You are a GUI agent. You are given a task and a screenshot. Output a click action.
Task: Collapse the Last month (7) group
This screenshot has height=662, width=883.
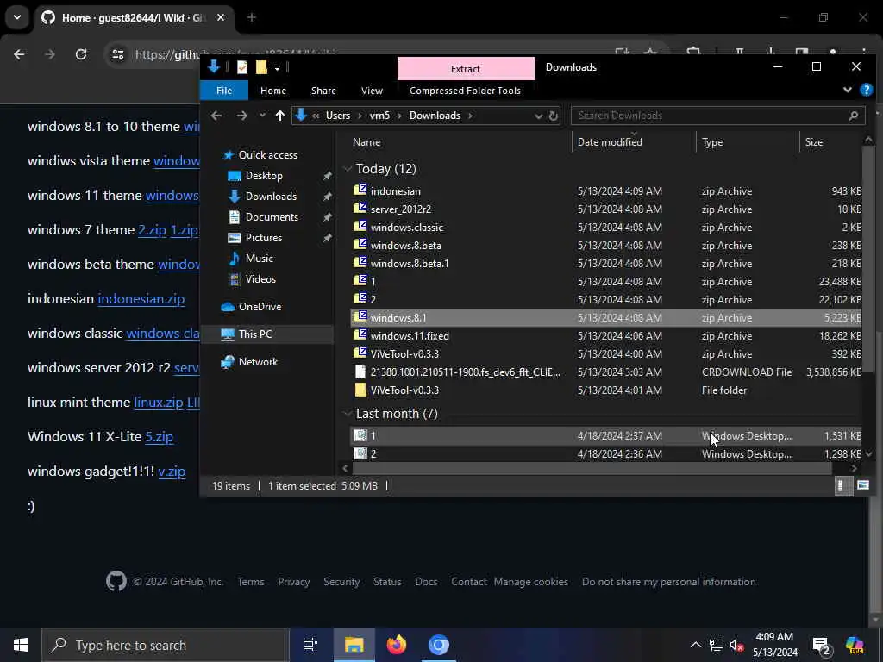[348, 414]
